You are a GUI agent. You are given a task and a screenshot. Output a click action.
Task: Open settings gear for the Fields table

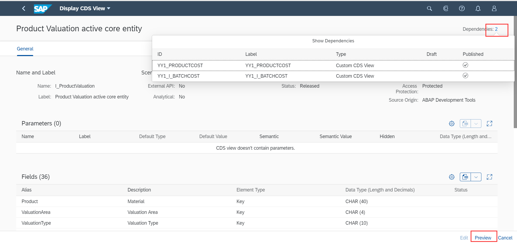pos(452,177)
